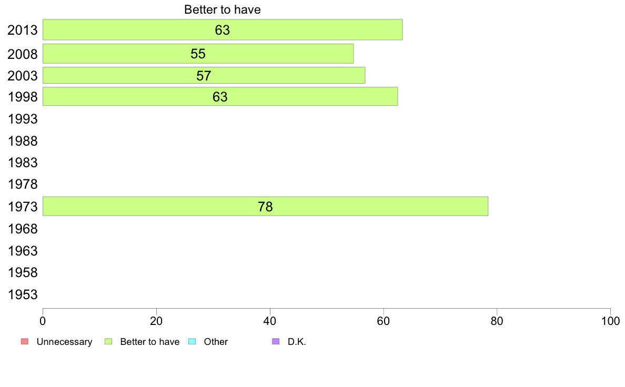Click the 0 tick on x-axis
625x387 pixels.
[x=43, y=321]
